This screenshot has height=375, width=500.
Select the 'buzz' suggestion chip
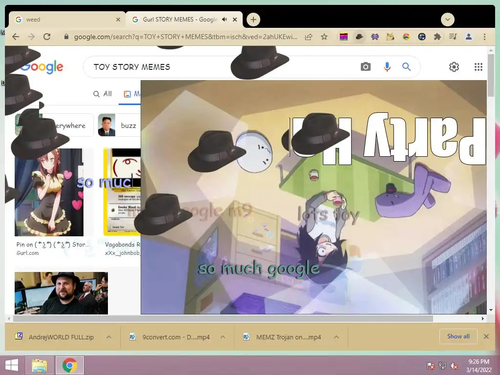[x=119, y=125]
